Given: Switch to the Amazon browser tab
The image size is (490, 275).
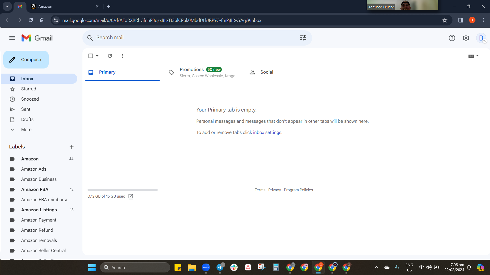Looking at the screenshot, I should pos(65,6).
